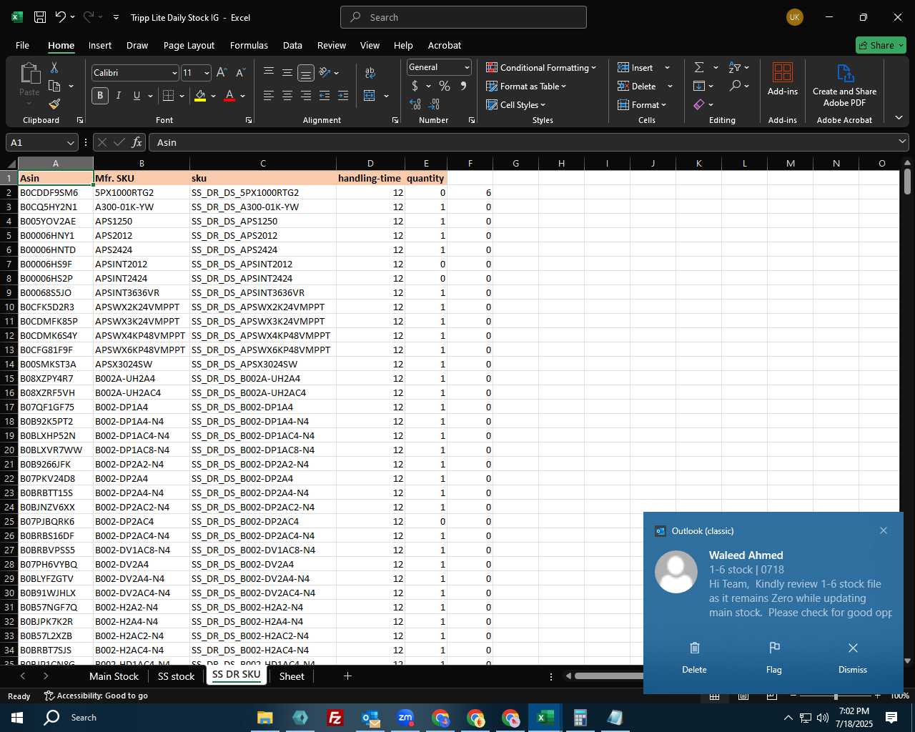The width and height of the screenshot is (915, 732).
Task: Click the Search box in title bar
Action: coord(463,17)
